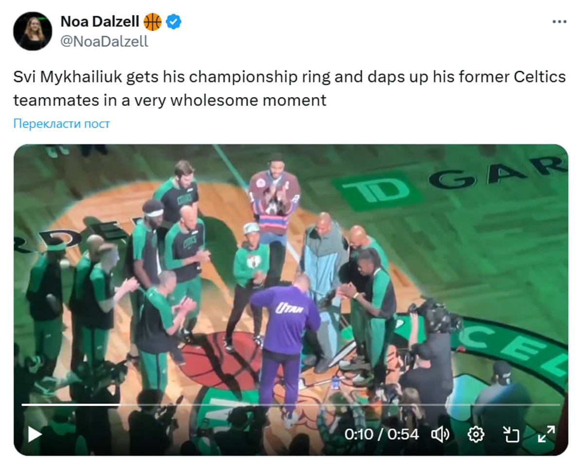The height and width of the screenshot is (465, 583).
Task: Click the blue verified badge
Action: 174,22
